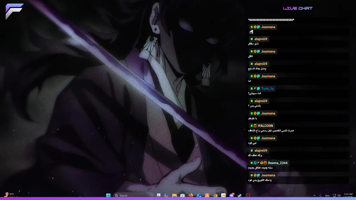Click the microphone tray icon

pyautogui.click(x=320, y=196)
